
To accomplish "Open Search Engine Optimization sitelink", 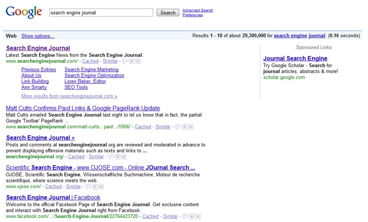I will [94, 75].
